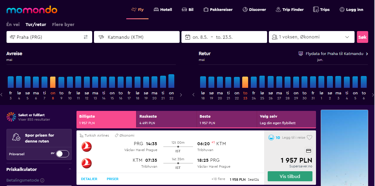Toggle the Prisvarsel switch
Screen dimensions: 375x186
click(x=63, y=154)
